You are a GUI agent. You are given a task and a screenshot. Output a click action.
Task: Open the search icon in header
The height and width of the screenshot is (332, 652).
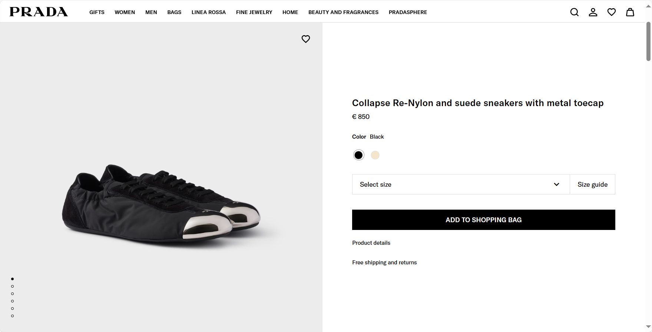tap(574, 12)
